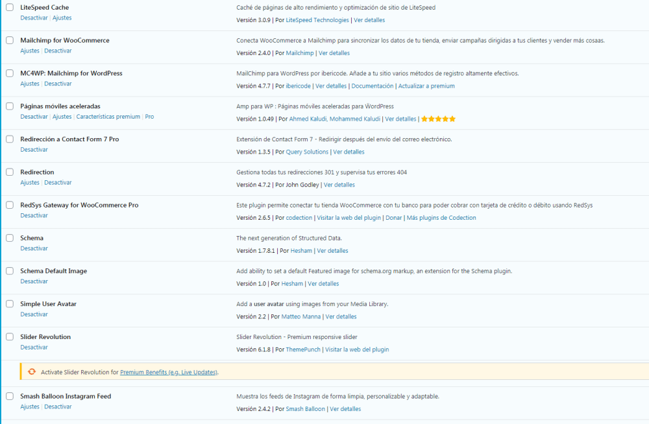Open Ajustes for Mailchimp for WooCommerce

click(30, 51)
